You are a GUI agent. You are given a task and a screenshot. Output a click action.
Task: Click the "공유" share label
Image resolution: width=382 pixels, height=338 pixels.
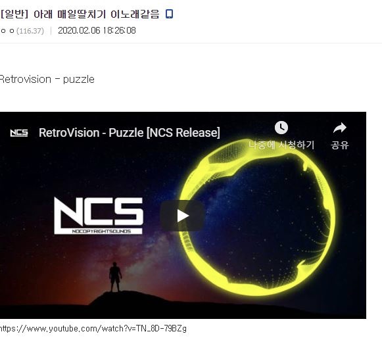(x=340, y=145)
